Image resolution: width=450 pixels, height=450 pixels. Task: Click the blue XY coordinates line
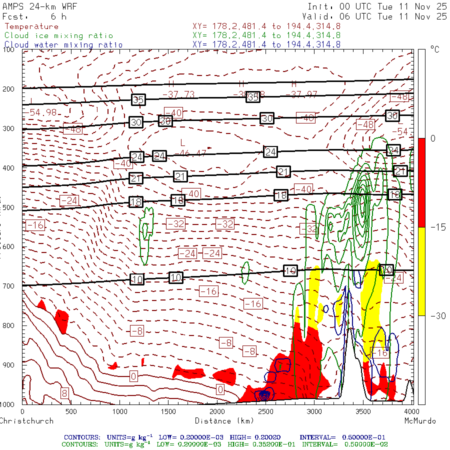coord(266,44)
